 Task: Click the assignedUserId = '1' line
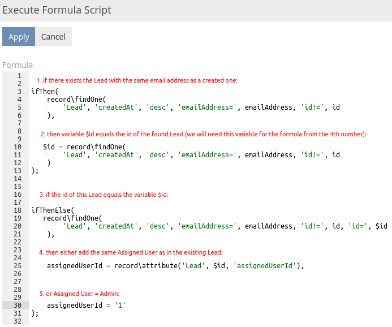coord(85,305)
